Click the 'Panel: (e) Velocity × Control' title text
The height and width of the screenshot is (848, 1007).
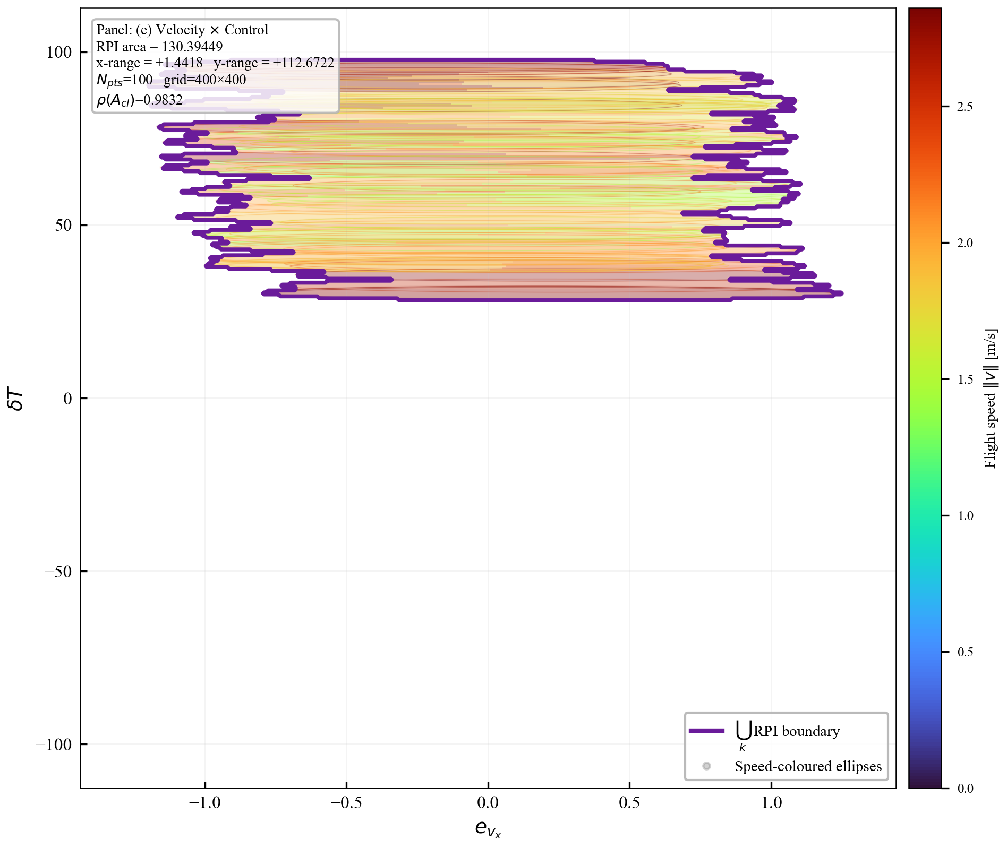pos(182,30)
